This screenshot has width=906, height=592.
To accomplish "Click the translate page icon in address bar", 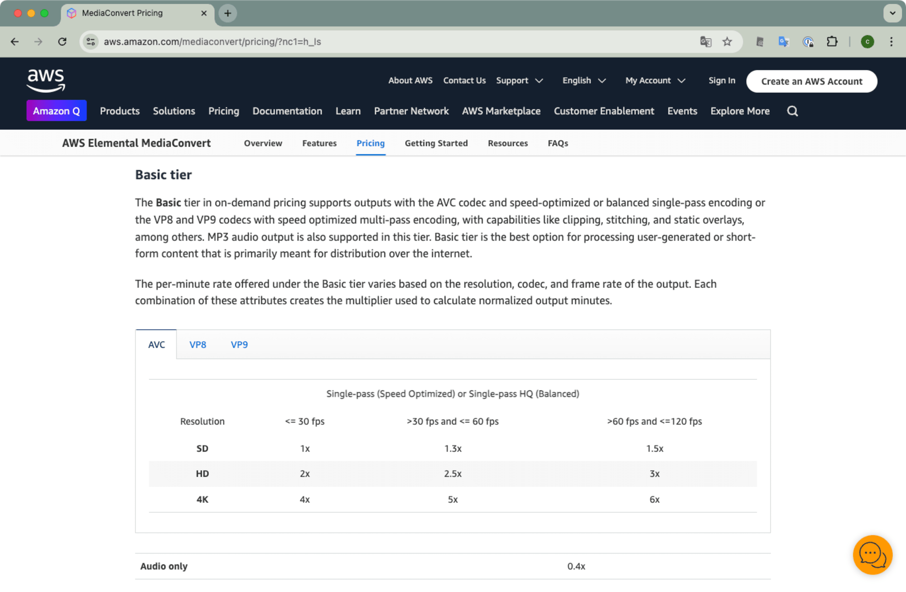I will [706, 42].
